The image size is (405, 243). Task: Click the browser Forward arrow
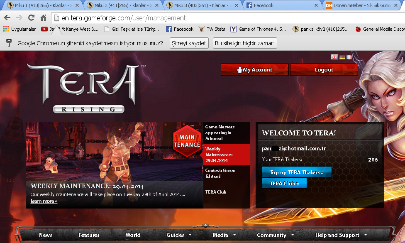pos(19,18)
